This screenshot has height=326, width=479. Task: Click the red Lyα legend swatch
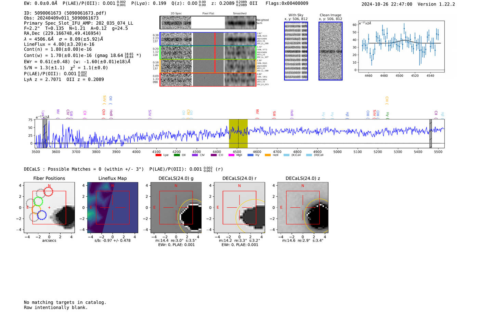point(158,155)
